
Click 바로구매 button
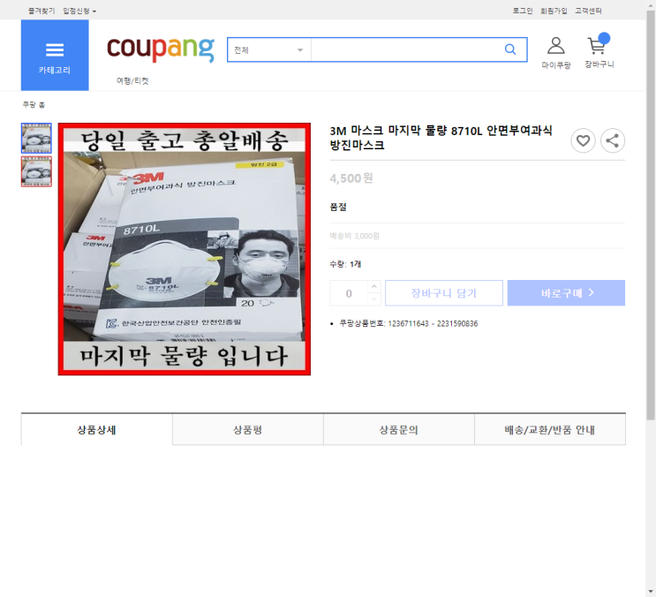coord(566,293)
